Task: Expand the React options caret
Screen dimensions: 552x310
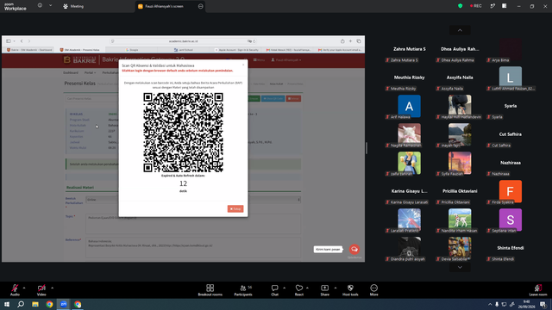Action: (x=307, y=288)
